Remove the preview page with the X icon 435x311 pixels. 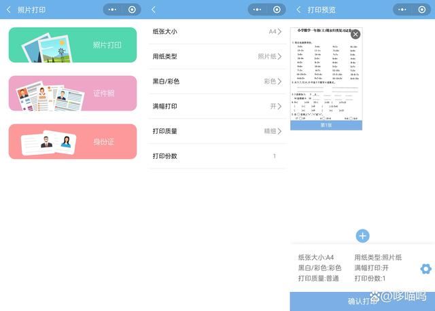pos(355,34)
